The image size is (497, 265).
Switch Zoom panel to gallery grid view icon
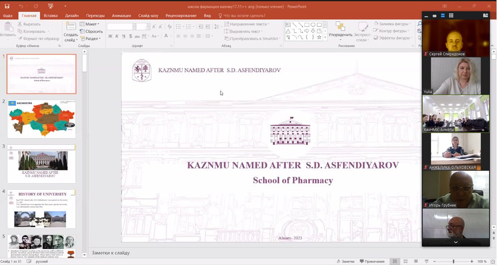451,15
